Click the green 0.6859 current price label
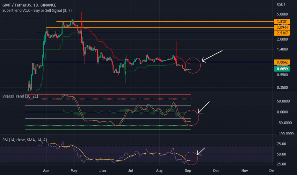This screenshot has height=175, width=297. click(x=282, y=69)
